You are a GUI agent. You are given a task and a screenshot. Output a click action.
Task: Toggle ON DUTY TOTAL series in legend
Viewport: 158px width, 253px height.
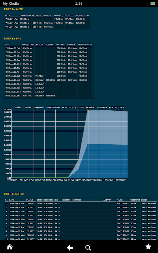(x=117, y=108)
